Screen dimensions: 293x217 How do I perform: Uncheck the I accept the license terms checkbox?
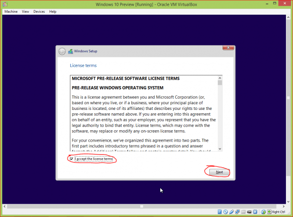tap(71, 159)
